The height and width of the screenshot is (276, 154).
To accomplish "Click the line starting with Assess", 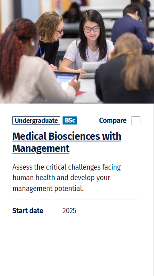I will pos(67,167).
